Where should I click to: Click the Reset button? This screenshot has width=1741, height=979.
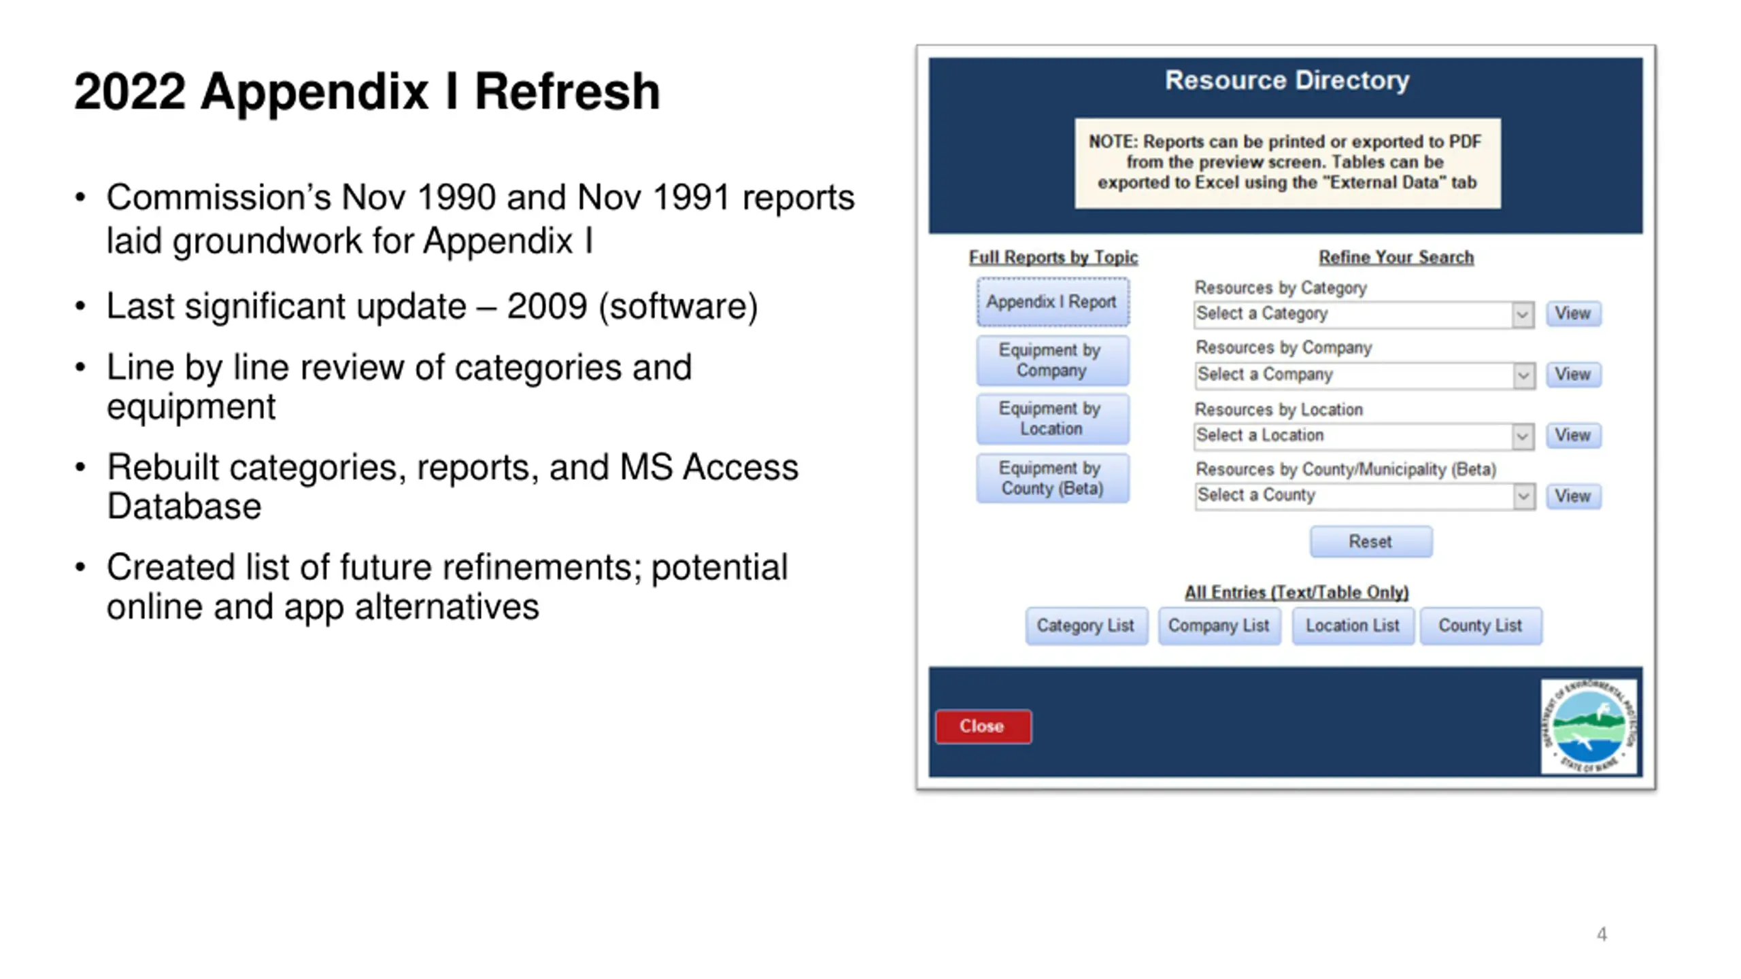[1371, 542]
